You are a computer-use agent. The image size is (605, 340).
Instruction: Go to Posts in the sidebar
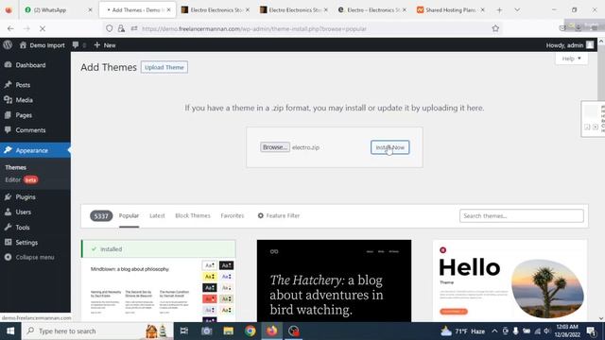coord(23,85)
